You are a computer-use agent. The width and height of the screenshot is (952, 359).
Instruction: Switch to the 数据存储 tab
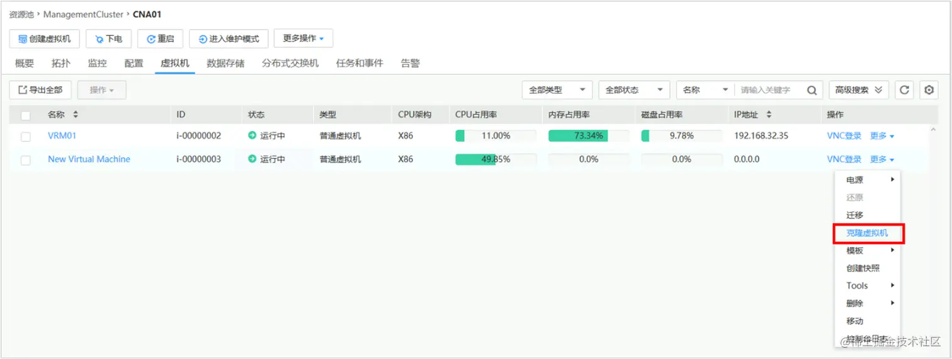coord(225,63)
